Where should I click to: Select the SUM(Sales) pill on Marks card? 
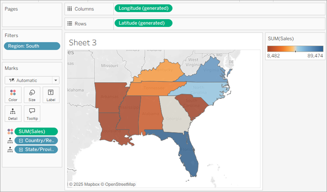(x=36, y=131)
